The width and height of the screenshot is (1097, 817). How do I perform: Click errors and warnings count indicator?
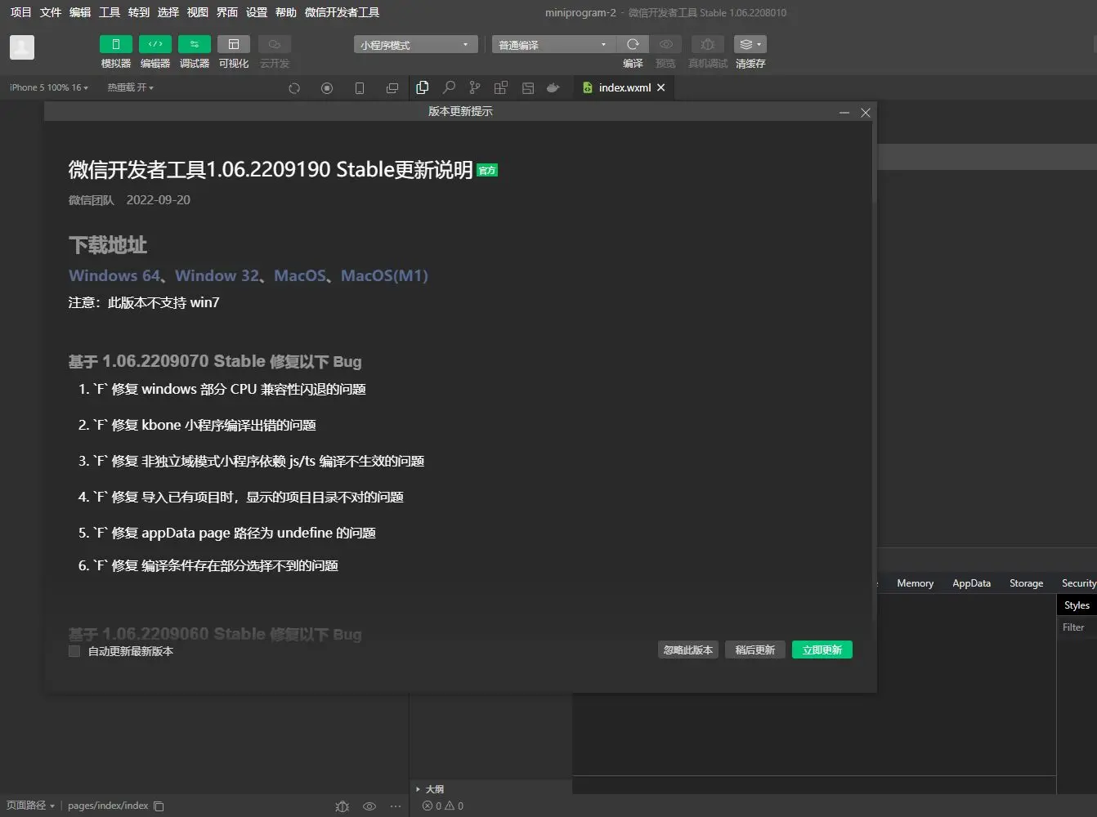443,806
